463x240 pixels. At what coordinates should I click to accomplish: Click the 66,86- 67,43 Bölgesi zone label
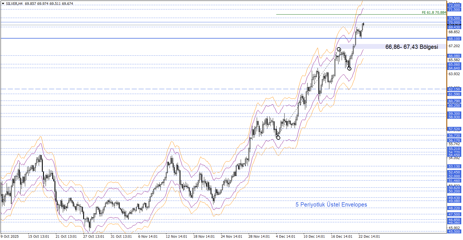point(411,47)
